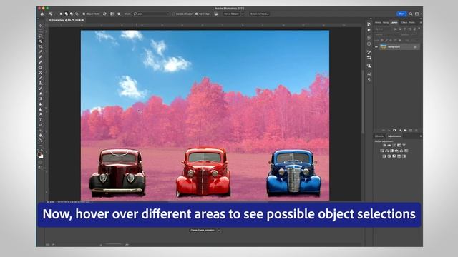
Task: Select the Crop tool
Action: [40, 46]
